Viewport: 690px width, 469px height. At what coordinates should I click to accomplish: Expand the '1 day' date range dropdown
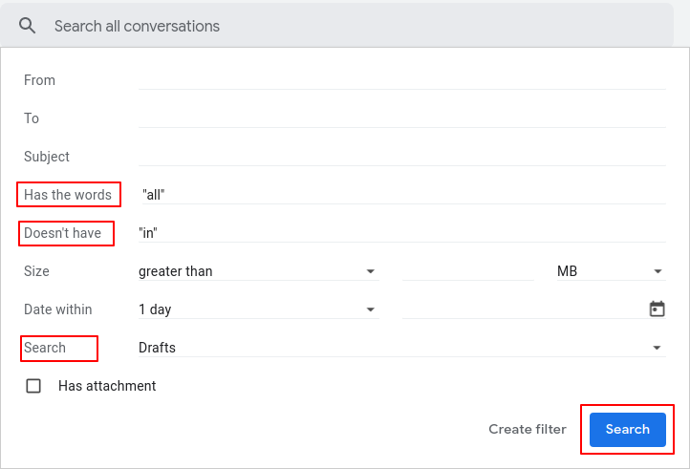pyautogui.click(x=258, y=309)
